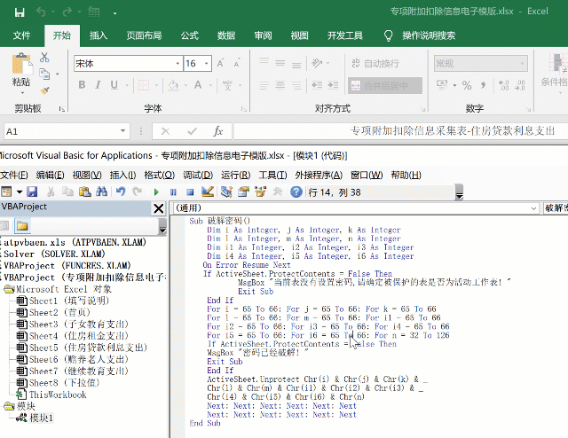Decrease font size with the smaller A icon
Viewport: 568px width, 438px height.
tap(237, 64)
